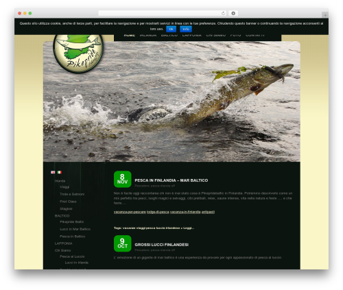This screenshot has height=290, width=343.
Task: Open BALTICO in the top navigation
Action: (x=169, y=35)
